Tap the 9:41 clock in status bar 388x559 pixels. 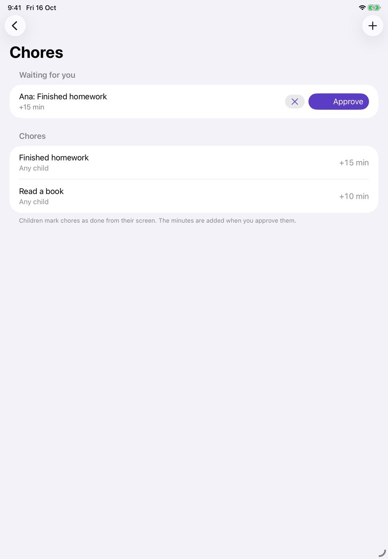(x=14, y=8)
